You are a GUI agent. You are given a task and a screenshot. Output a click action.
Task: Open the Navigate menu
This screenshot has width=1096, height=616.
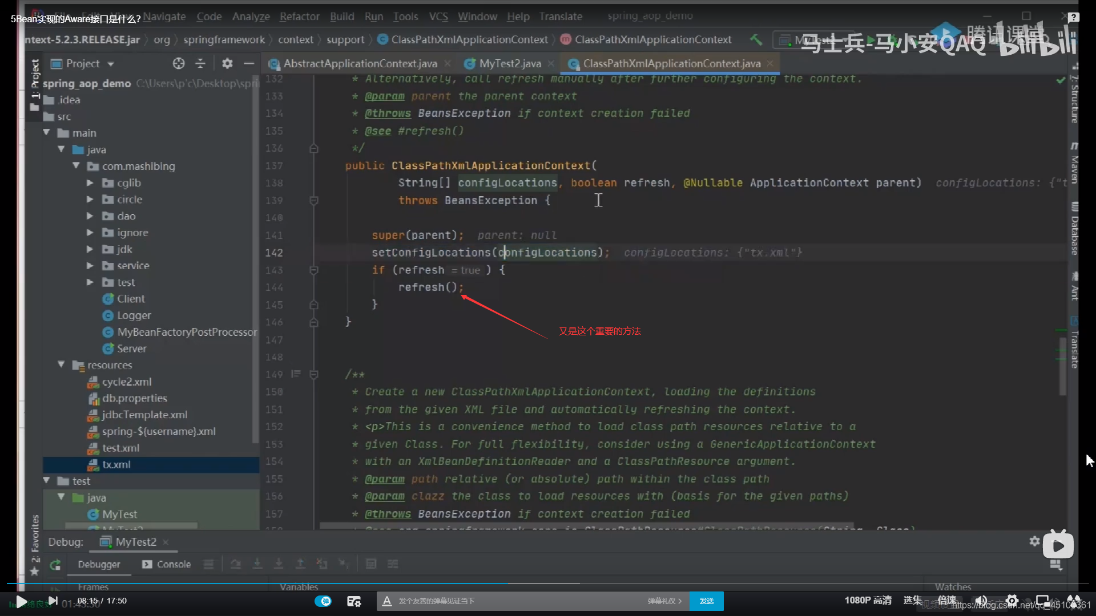click(164, 17)
